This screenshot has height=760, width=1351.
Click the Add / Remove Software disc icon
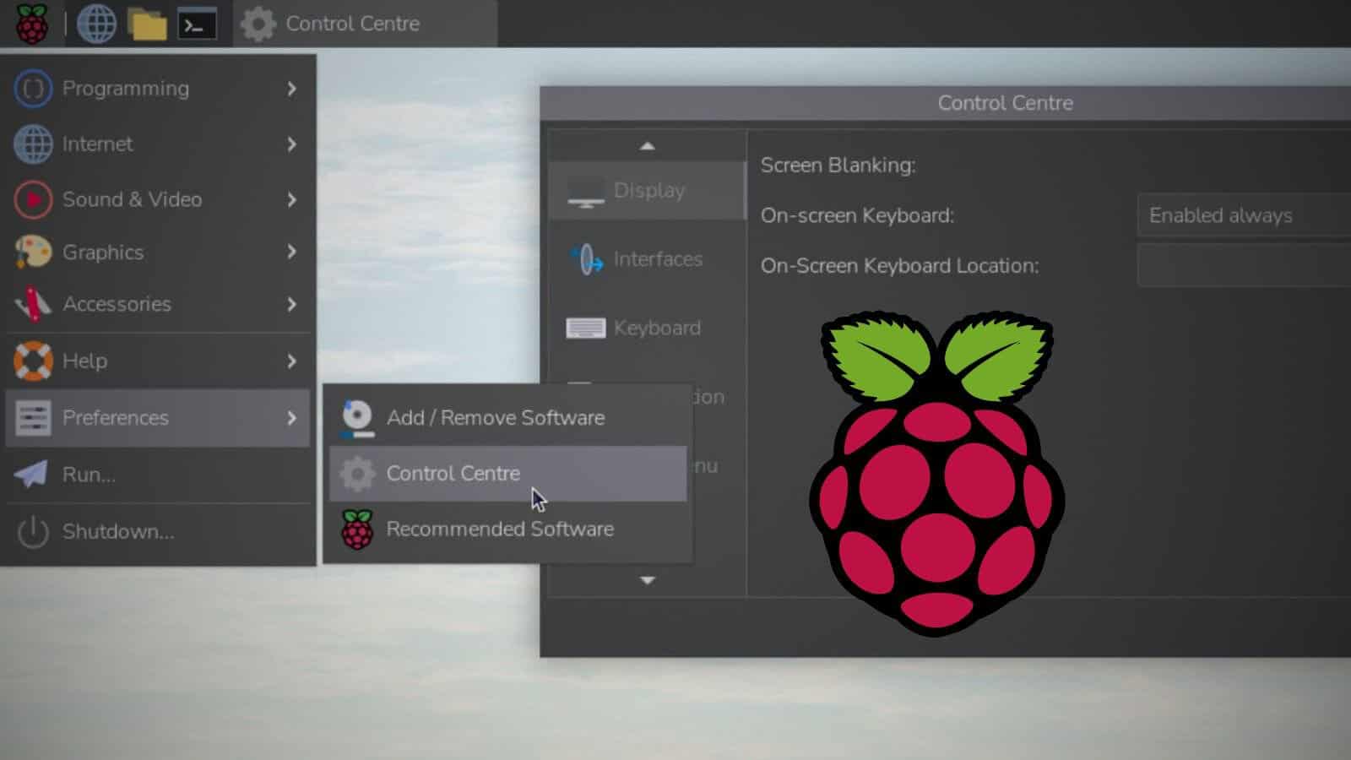click(357, 418)
